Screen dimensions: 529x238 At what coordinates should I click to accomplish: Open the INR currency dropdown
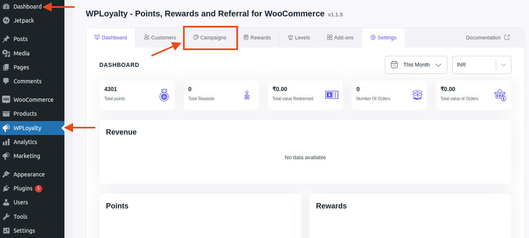(x=482, y=65)
